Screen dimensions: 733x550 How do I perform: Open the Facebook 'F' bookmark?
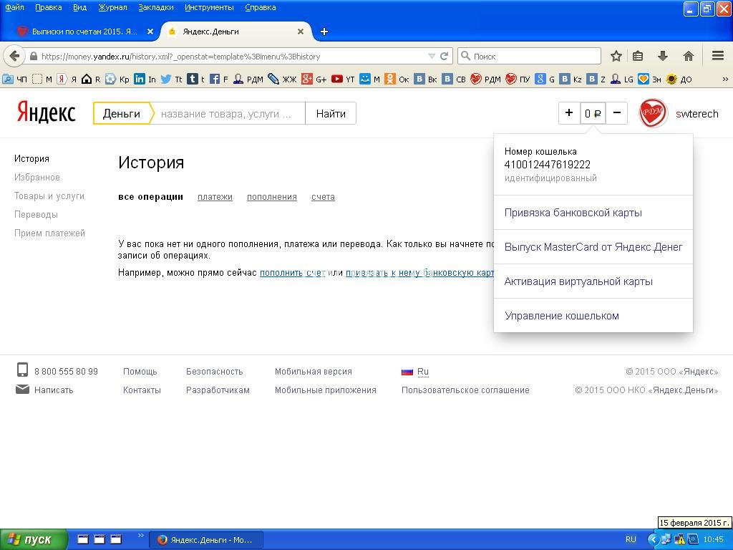pos(219,79)
